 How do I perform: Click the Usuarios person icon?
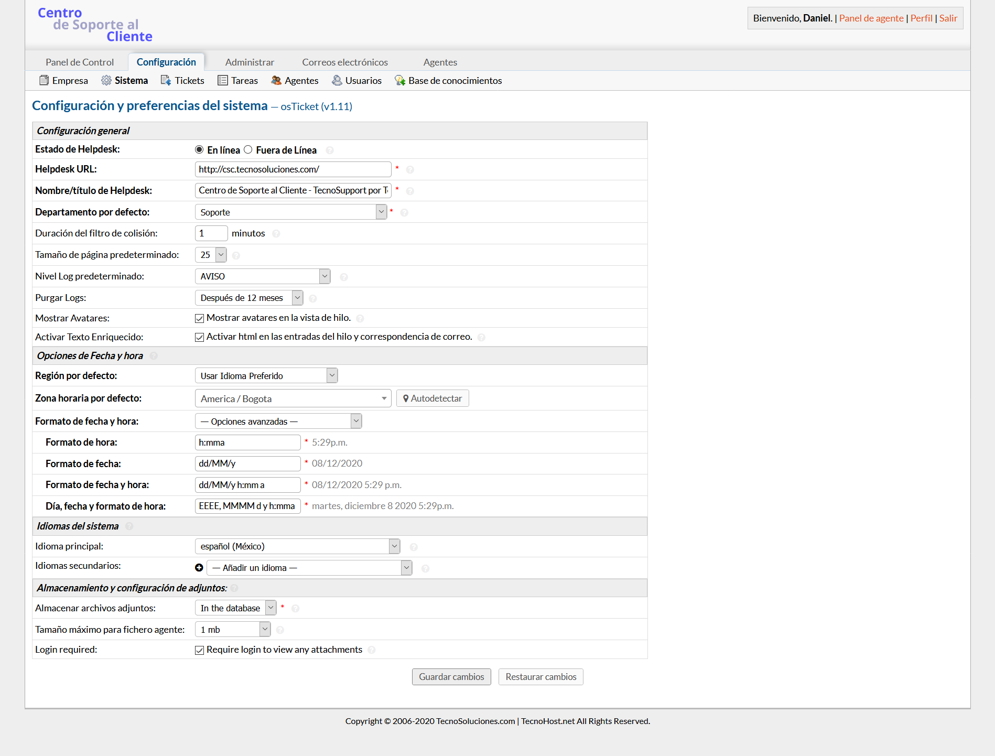tap(337, 80)
